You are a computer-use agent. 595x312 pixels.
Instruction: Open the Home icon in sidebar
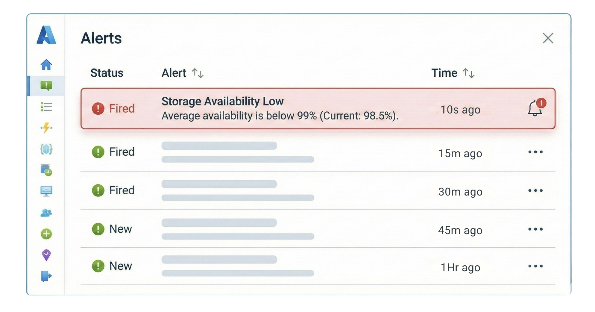(46, 65)
